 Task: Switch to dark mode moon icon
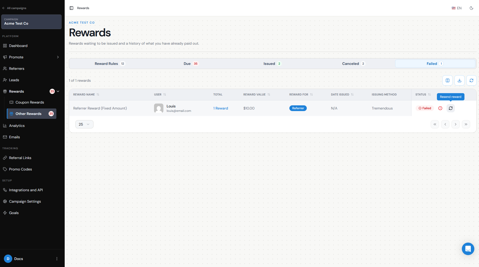tap(471, 8)
